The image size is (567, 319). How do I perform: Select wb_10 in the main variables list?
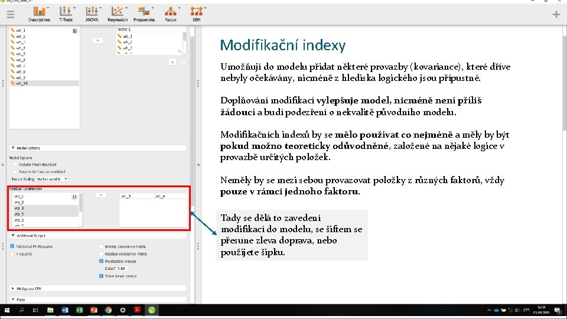pyautogui.click(x=44, y=83)
